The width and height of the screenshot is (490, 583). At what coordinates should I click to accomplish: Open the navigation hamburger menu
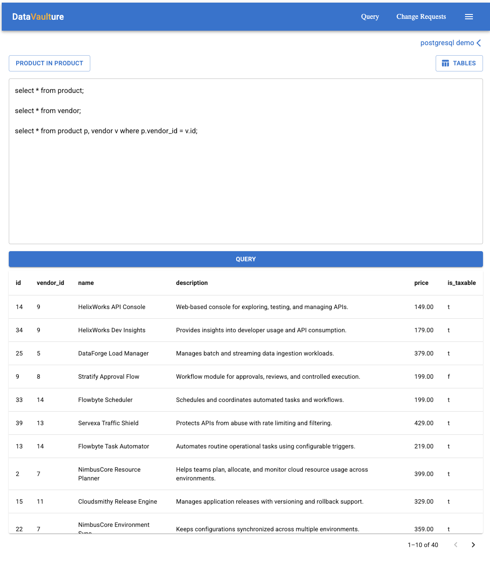coord(469,17)
